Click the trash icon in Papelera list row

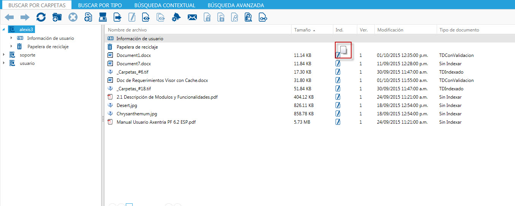[x=110, y=47]
